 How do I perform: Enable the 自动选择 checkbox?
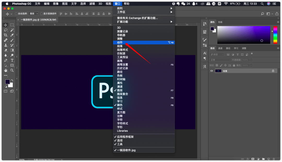(x=16, y=14)
